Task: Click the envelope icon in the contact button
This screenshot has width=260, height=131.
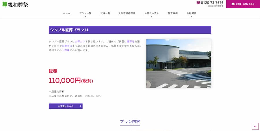Action: 233,4
